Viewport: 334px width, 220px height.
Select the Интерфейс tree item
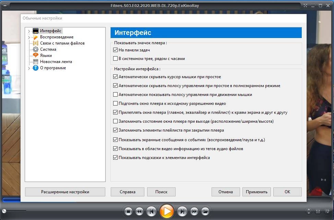click(51, 31)
